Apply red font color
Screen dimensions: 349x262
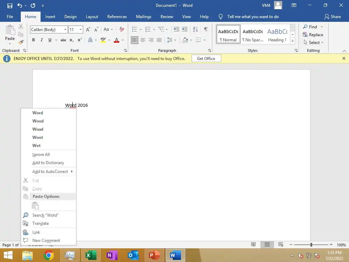[117, 40]
